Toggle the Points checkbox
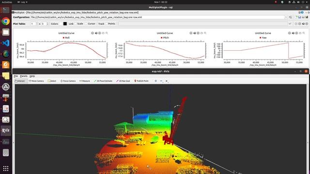This screenshot has height=174, width=310. click(x=110, y=24)
